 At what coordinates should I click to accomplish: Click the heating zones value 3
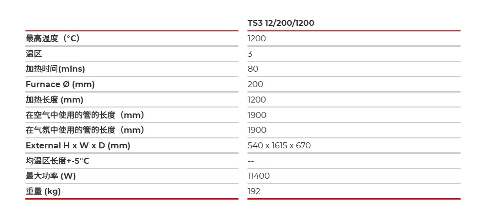tap(249, 54)
